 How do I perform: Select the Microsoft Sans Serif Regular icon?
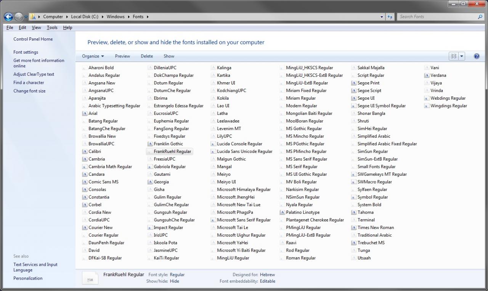click(213, 220)
